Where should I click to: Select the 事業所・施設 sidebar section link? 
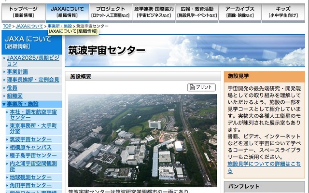(x=23, y=104)
